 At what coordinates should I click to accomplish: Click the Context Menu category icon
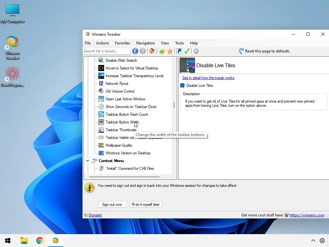[95, 161]
